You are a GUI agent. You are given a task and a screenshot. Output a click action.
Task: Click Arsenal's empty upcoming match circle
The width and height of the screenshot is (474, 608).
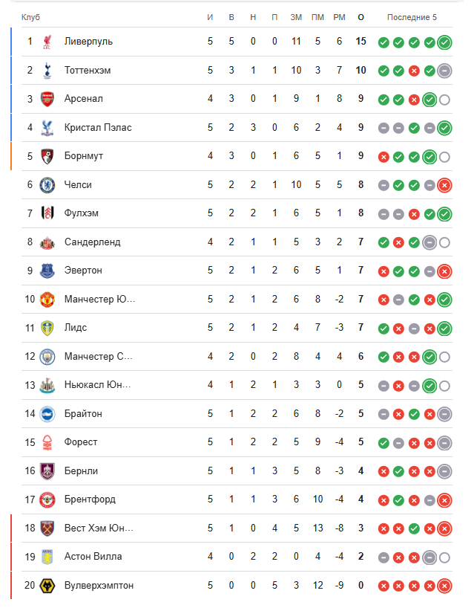tap(444, 100)
